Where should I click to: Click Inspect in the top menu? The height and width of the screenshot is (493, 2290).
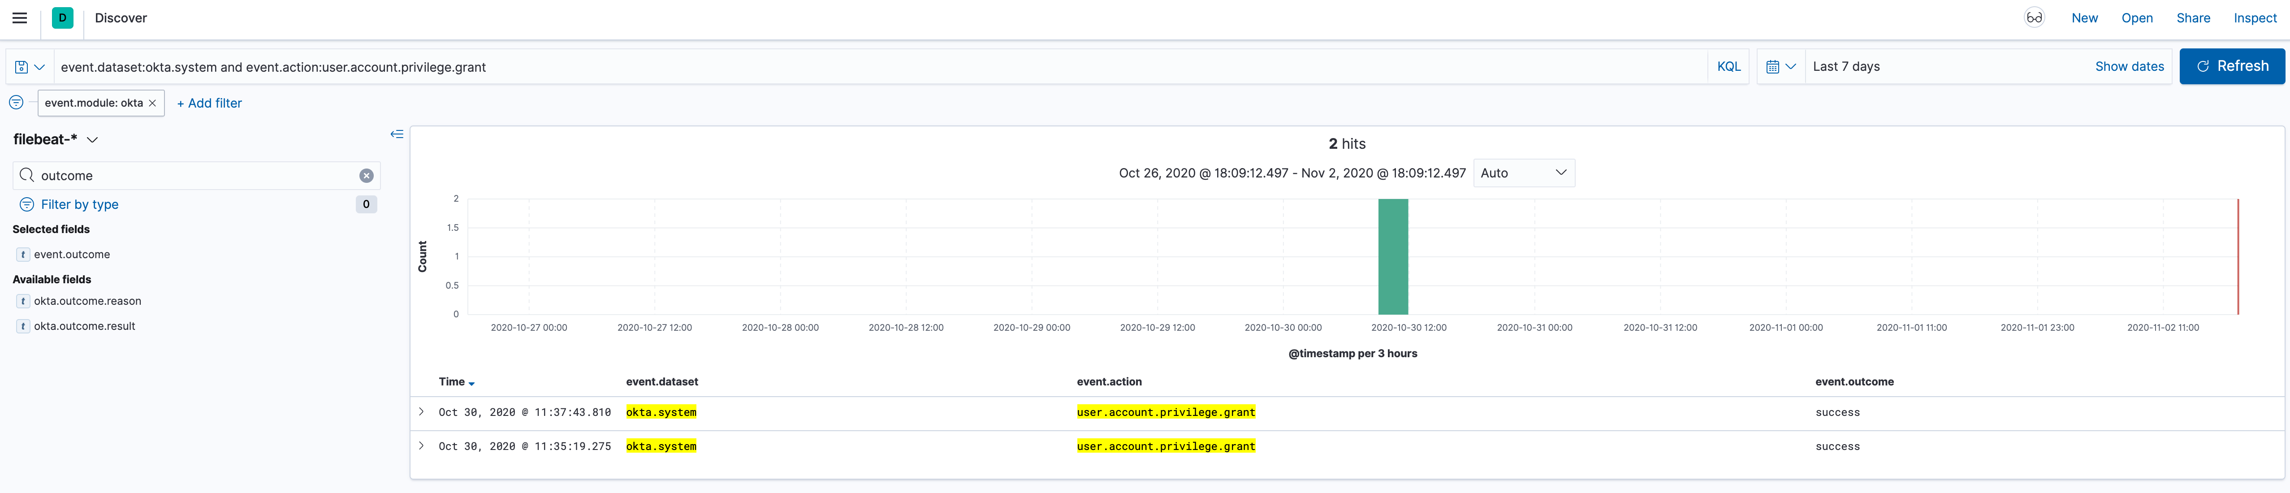pyautogui.click(x=2255, y=17)
